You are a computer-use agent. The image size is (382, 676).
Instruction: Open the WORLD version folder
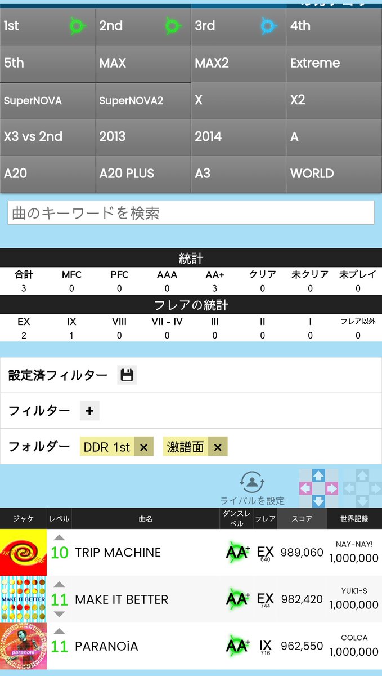coord(334,174)
